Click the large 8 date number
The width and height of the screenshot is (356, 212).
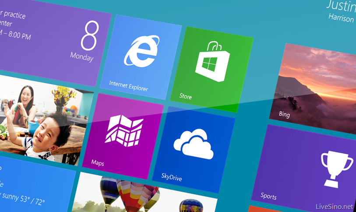pos(90,35)
